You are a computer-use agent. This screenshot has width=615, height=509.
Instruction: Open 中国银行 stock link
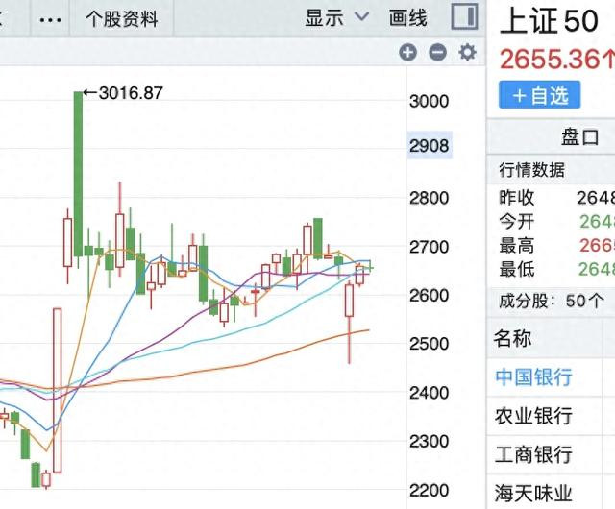[x=533, y=377]
